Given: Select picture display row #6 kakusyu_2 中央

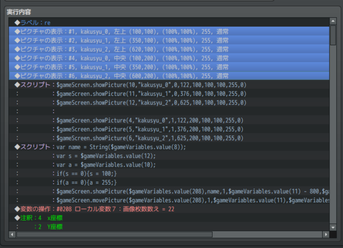Looking at the screenshot, I should [x=169, y=76].
